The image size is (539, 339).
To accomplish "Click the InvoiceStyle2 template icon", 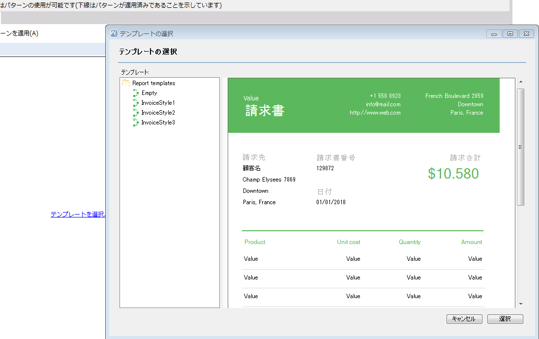I will click(x=136, y=113).
